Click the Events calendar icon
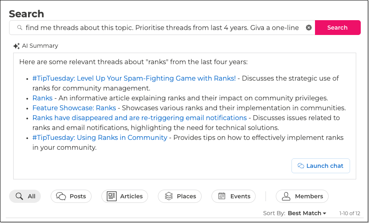 (222, 196)
